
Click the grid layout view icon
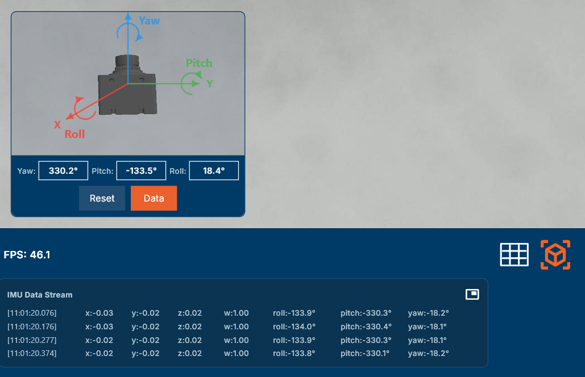pyautogui.click(x=514, y=254)
